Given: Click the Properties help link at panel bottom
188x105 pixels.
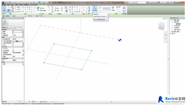Looking at the screenshot, I should pyautogui.click(x=5, y=101).
